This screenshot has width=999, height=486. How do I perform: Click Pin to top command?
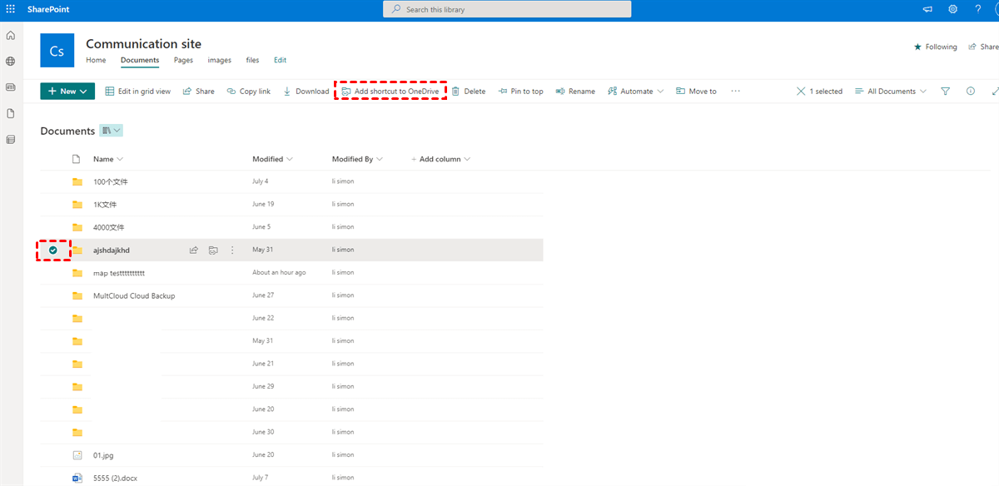[520, 92]
